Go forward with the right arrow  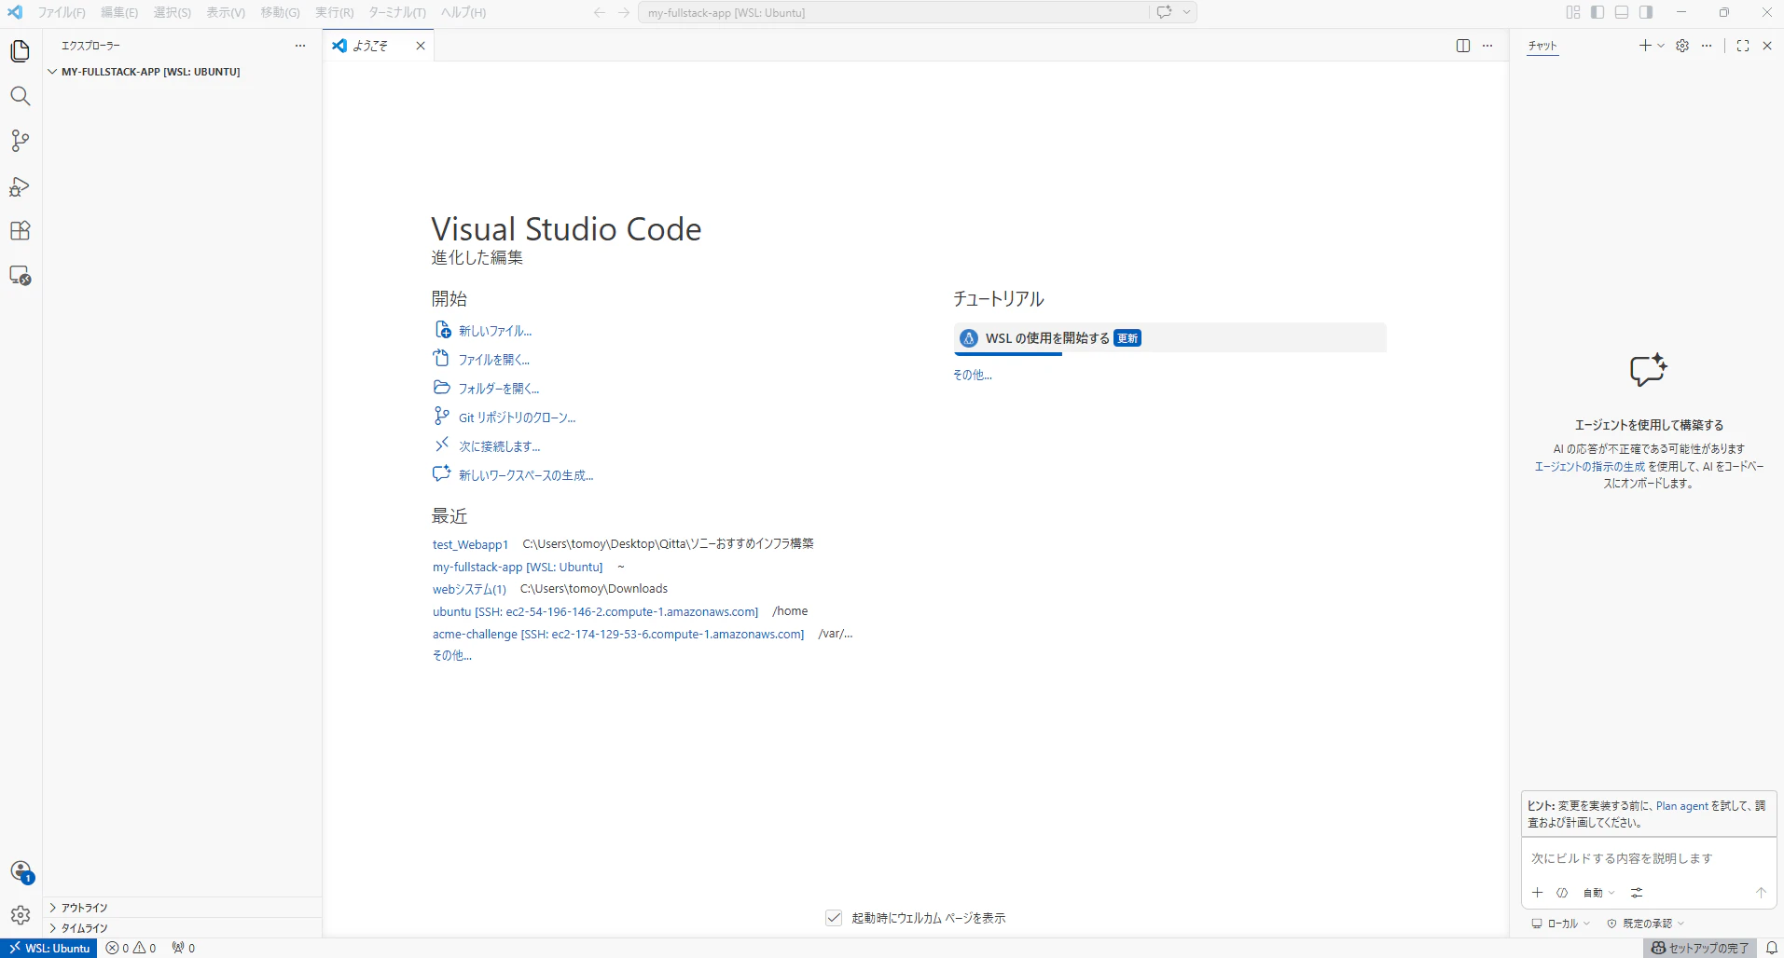click(x=624, y=12)
